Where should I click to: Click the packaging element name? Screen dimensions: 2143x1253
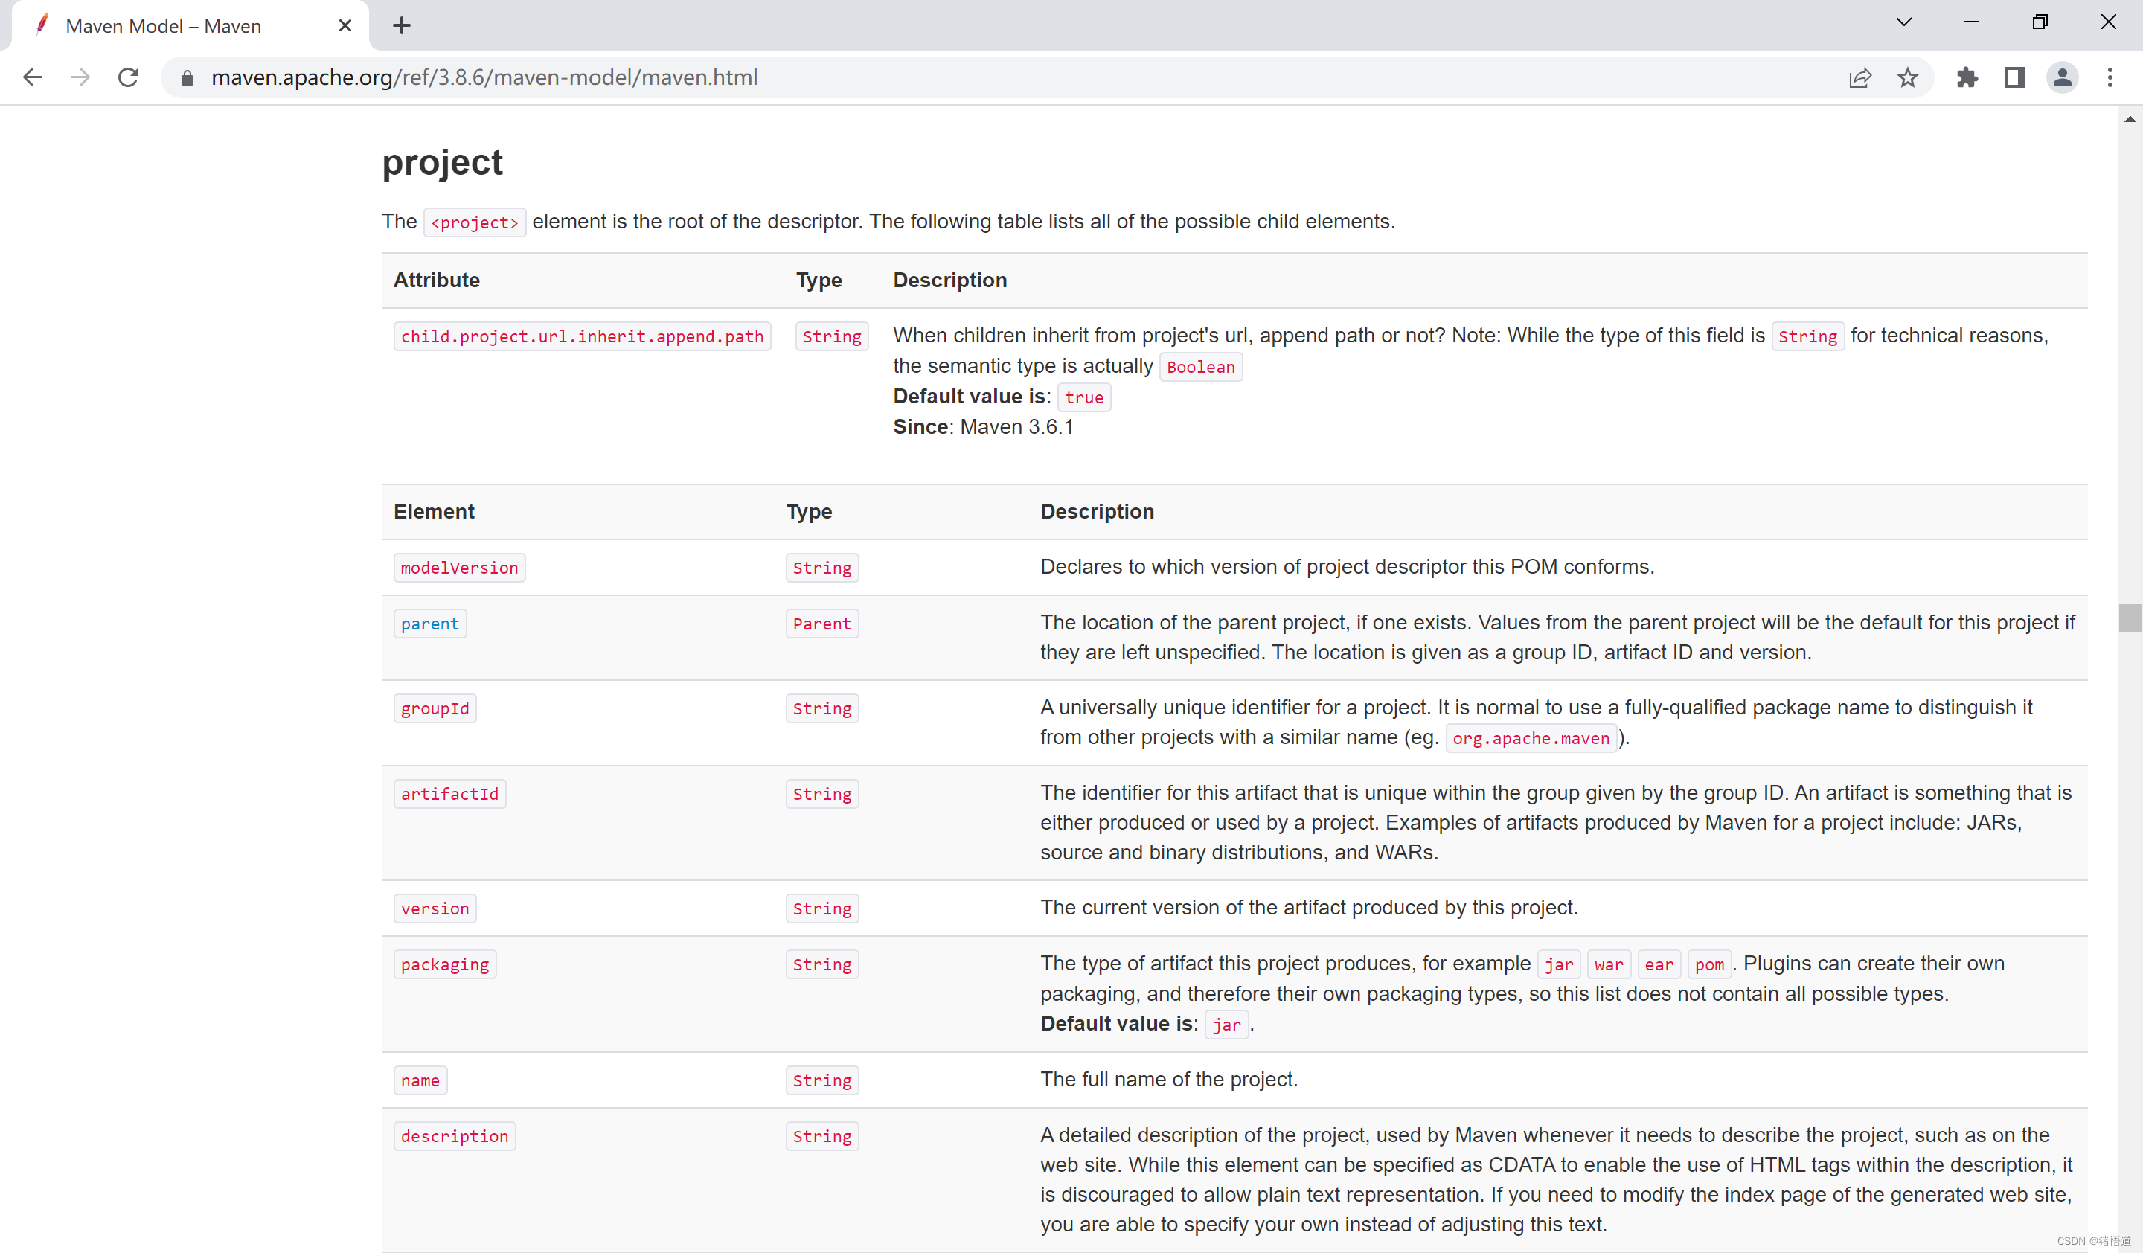[445, 965]
